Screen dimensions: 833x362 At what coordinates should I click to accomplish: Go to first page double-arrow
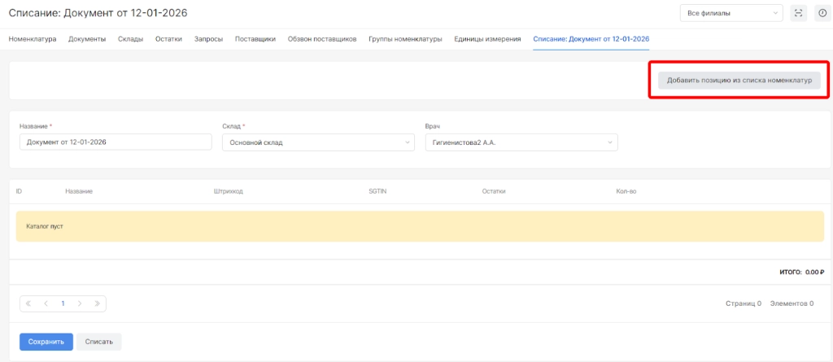tap(28, 303)
